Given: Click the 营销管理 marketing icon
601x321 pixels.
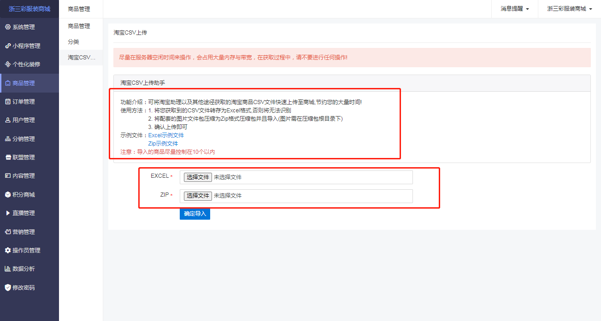Looking at the screenshot, I should pyautogui.click(x=7, y=232).
